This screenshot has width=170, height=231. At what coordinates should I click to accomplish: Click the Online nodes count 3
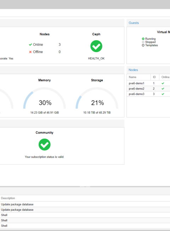click(x=59, y=44)
